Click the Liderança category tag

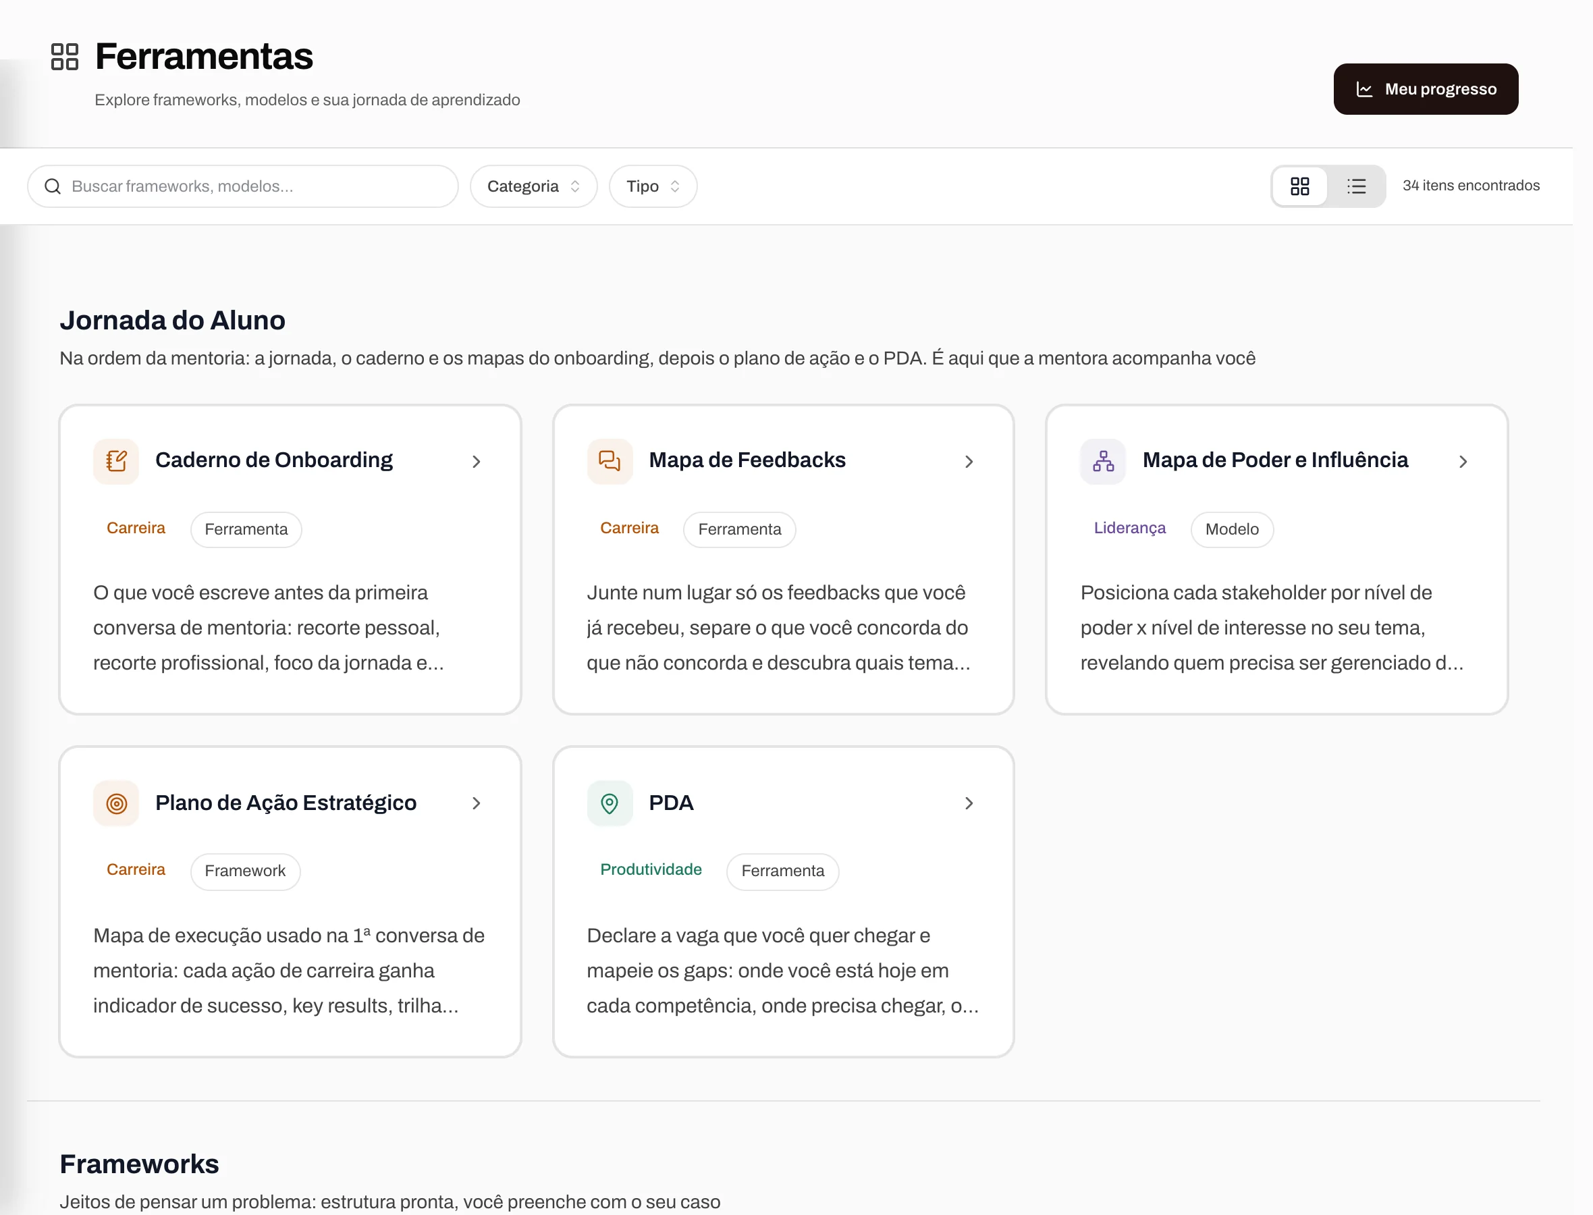tap(1129, 528)
